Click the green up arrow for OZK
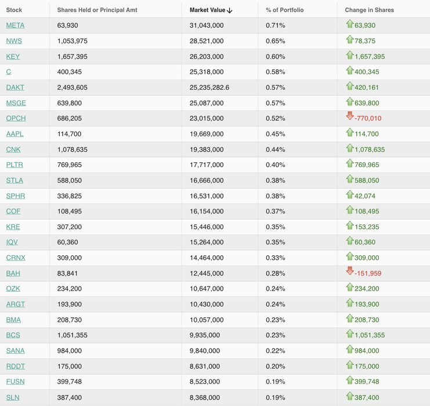430x406 pixels. tap(350, 287)
